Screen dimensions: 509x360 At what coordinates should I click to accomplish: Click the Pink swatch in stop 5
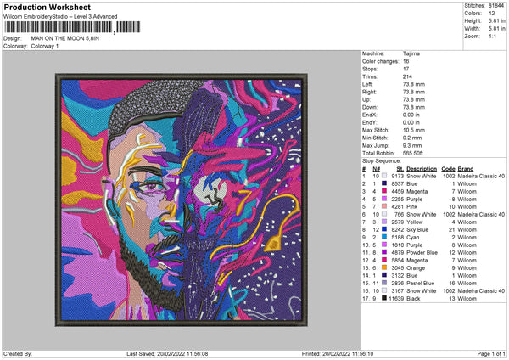coord(384,206)
